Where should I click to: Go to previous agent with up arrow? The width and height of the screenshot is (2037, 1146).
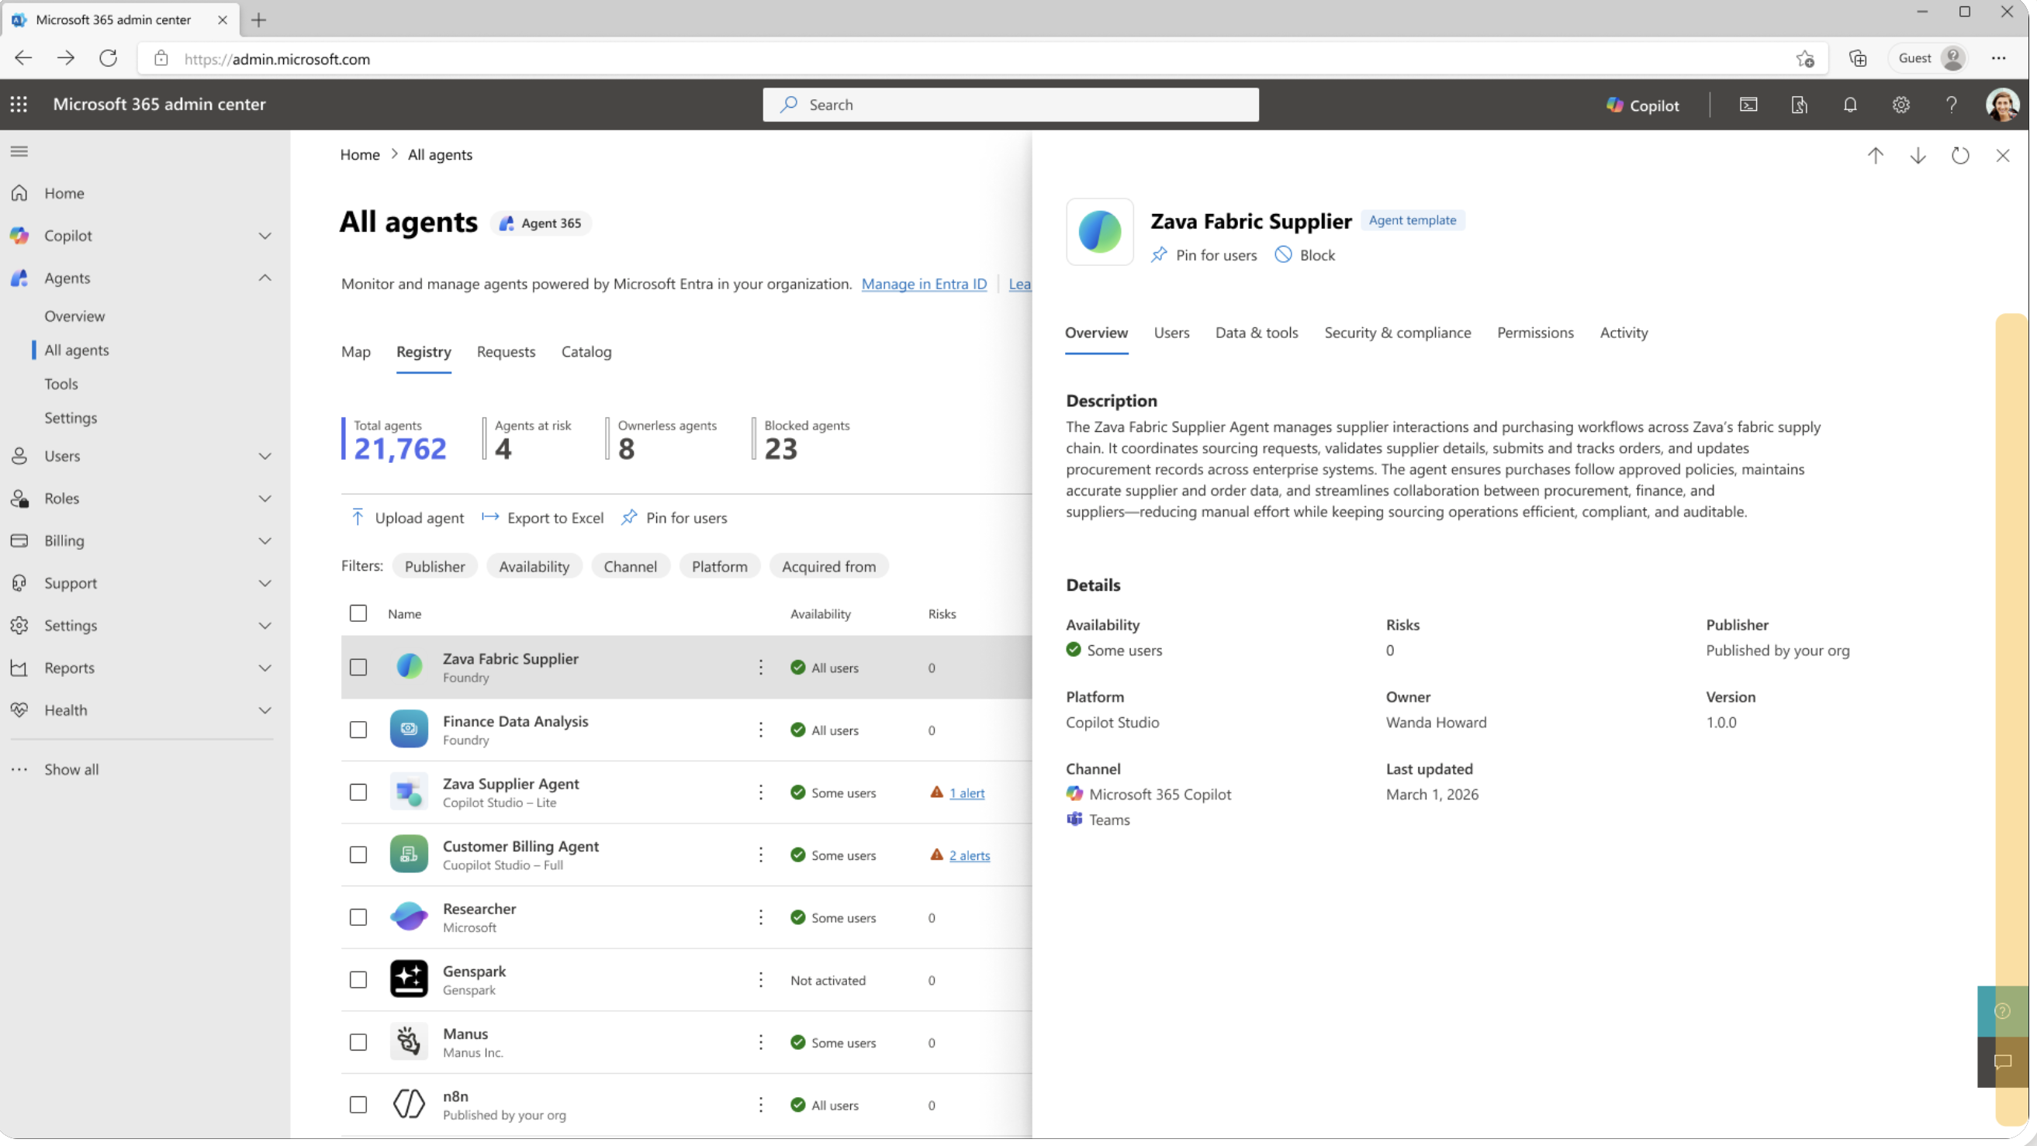(1876, 156)
